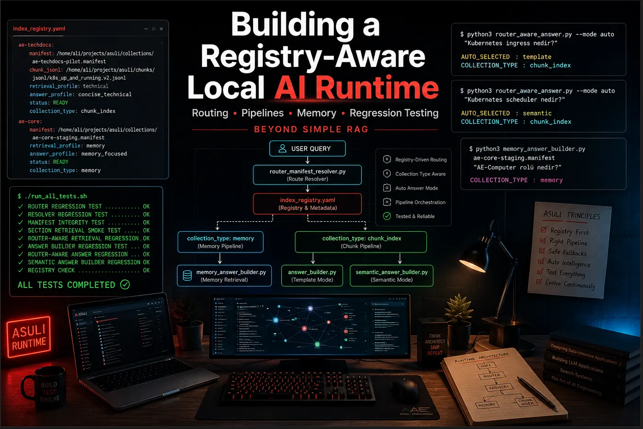The image size is (643, 429).
Task: Click the REGISTRY box in the notebook sketch
Action: pyautogui.click(x=499, y=387)
